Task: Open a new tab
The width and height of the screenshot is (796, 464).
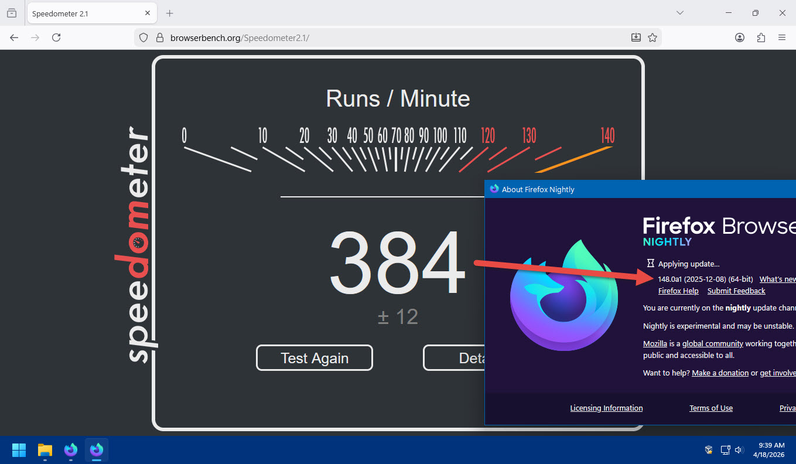Action: pyautogui.click(x=170, y=13)
